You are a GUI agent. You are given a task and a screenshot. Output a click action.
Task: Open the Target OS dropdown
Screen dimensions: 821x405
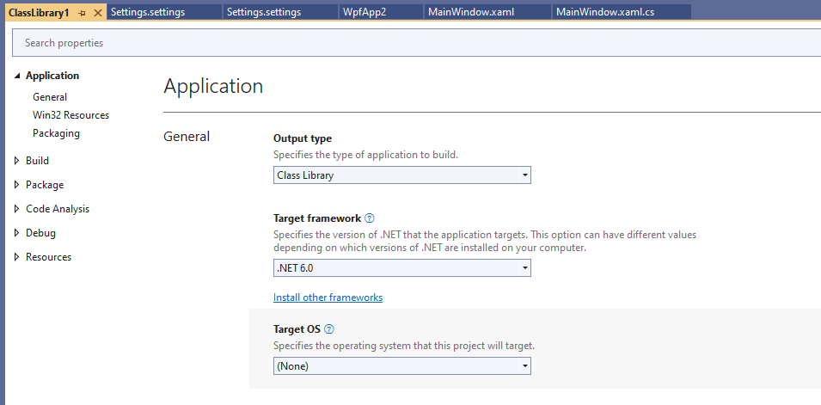click(x=401, y=366)
